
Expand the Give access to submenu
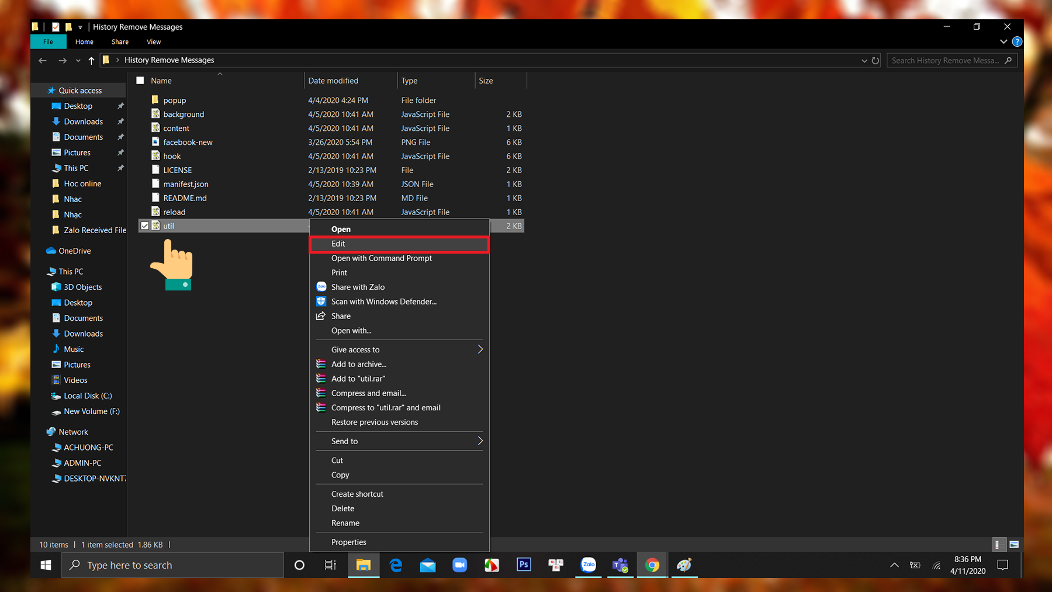[480, 349]
